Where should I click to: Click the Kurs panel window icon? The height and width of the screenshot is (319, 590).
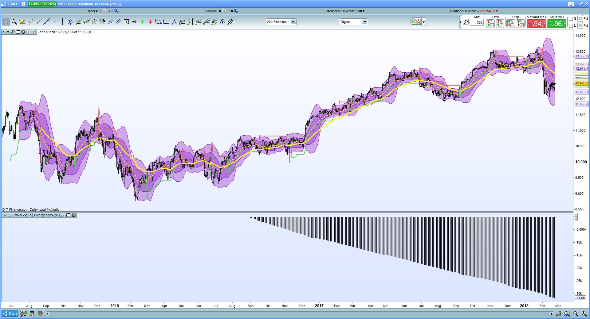pyautogui.click(x=18, y=32)
